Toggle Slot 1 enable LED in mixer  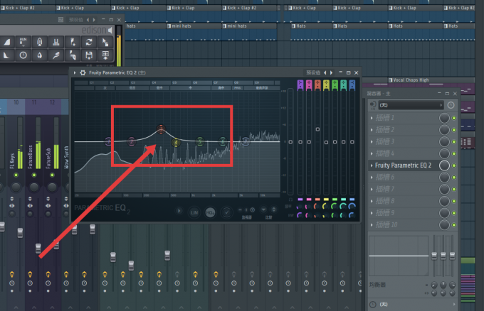[x=454, y=118]
